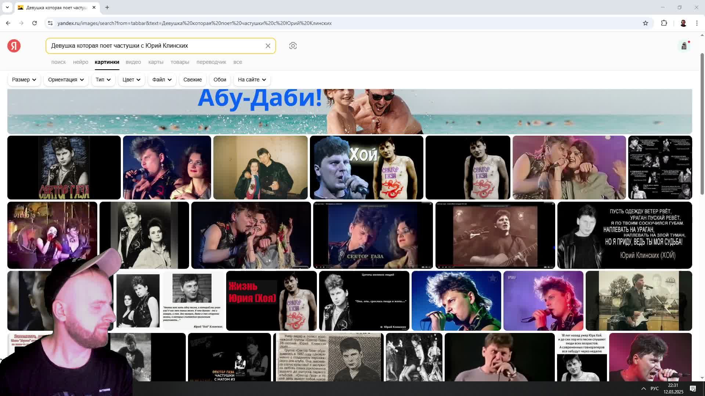Expand Файл filter dropdown

click(x=162, y=80)
